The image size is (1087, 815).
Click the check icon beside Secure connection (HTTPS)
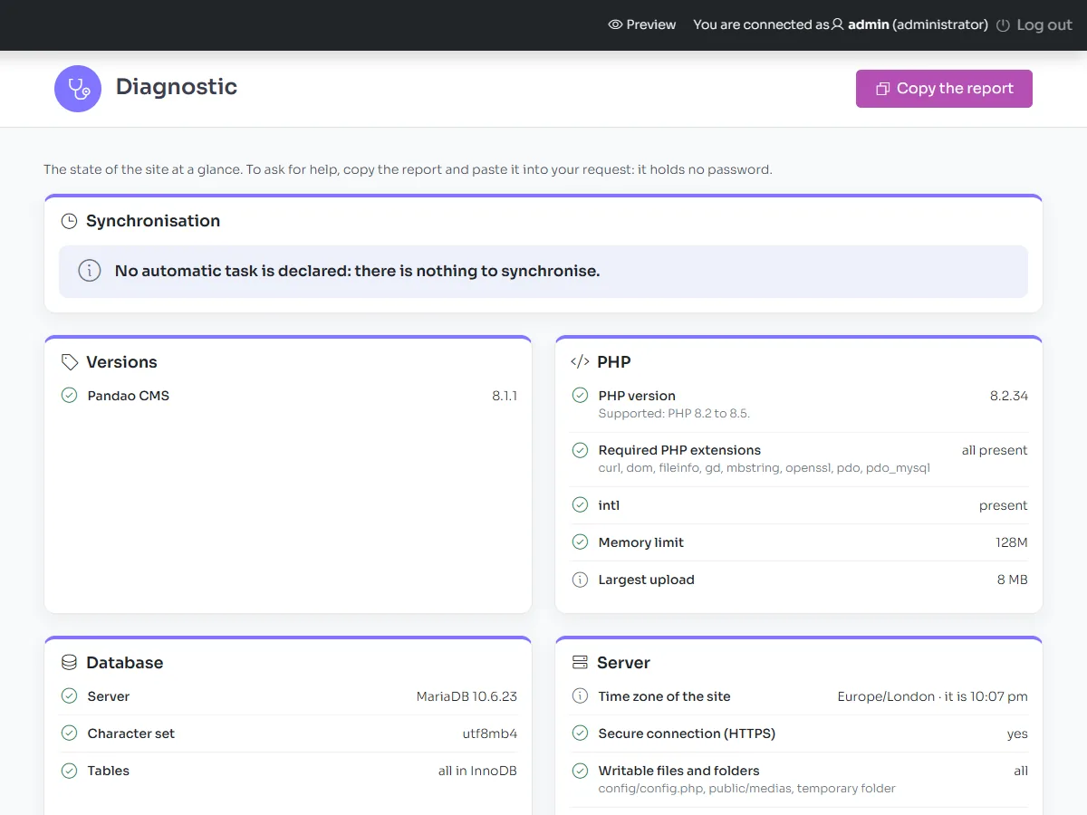pyautogui.click(x=580, y=733)
